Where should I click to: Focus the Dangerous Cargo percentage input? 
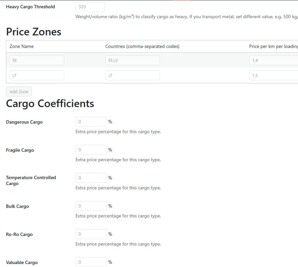(91, 122)
